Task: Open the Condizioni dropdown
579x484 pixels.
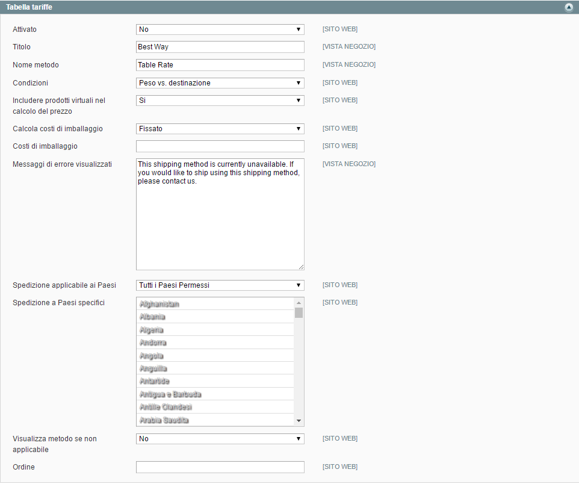Action: click(220, 82)
